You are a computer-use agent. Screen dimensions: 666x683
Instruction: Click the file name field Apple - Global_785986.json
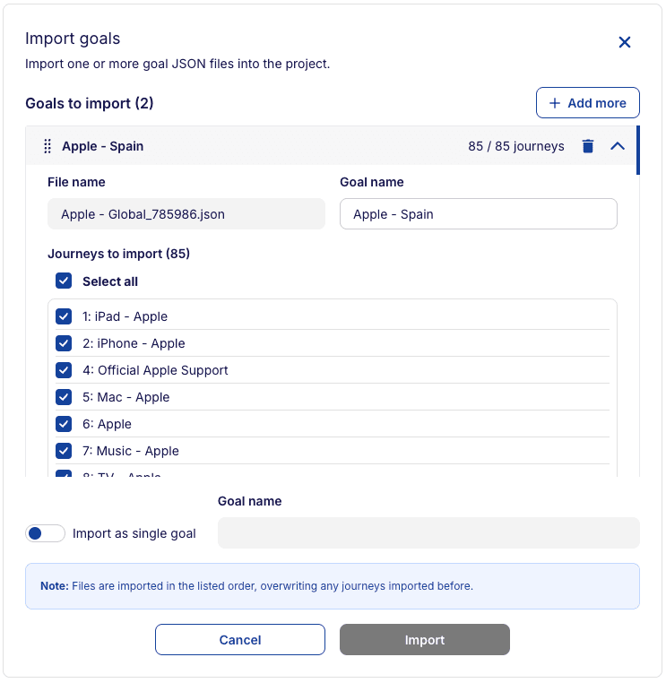pyautogui.click(x=186, y=214)
